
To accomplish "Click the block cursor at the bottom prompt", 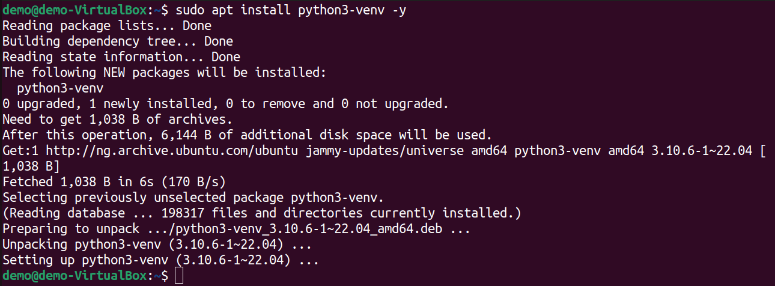I will 178,276.
